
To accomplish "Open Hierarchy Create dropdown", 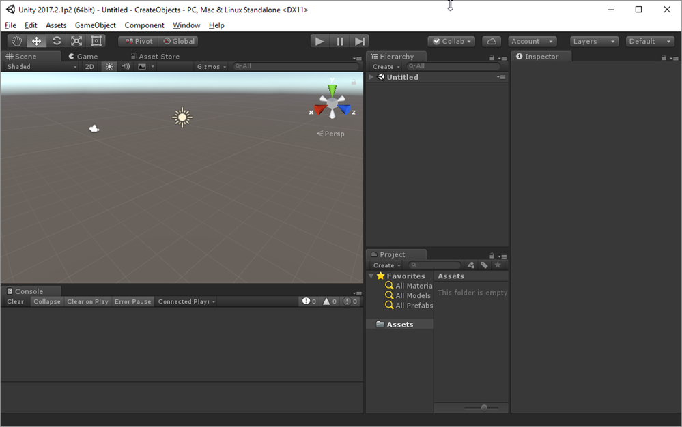I will coord(386,66).
